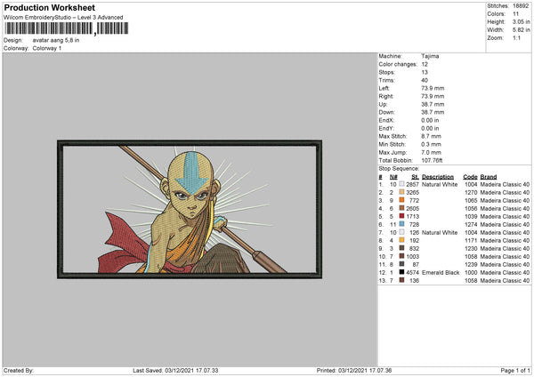Select the Width value 5.82 in

pyautogui.click(x=521, y=30)
